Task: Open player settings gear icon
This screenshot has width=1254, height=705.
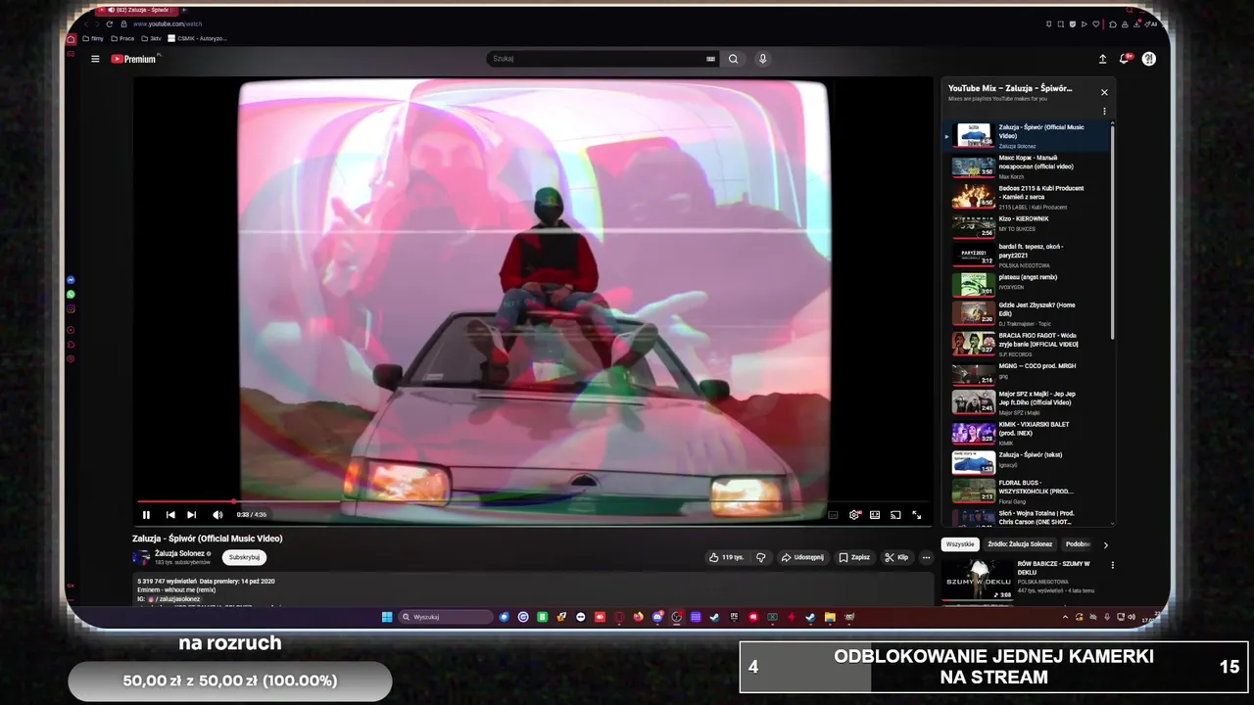Action: point(854,514)
